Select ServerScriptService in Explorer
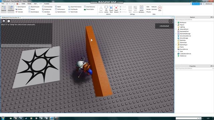 point(185,36)
